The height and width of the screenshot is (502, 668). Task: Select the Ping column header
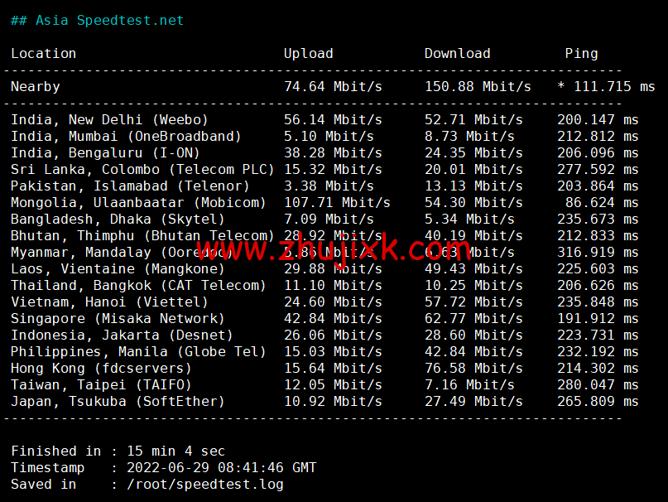(x=582, y=54)
